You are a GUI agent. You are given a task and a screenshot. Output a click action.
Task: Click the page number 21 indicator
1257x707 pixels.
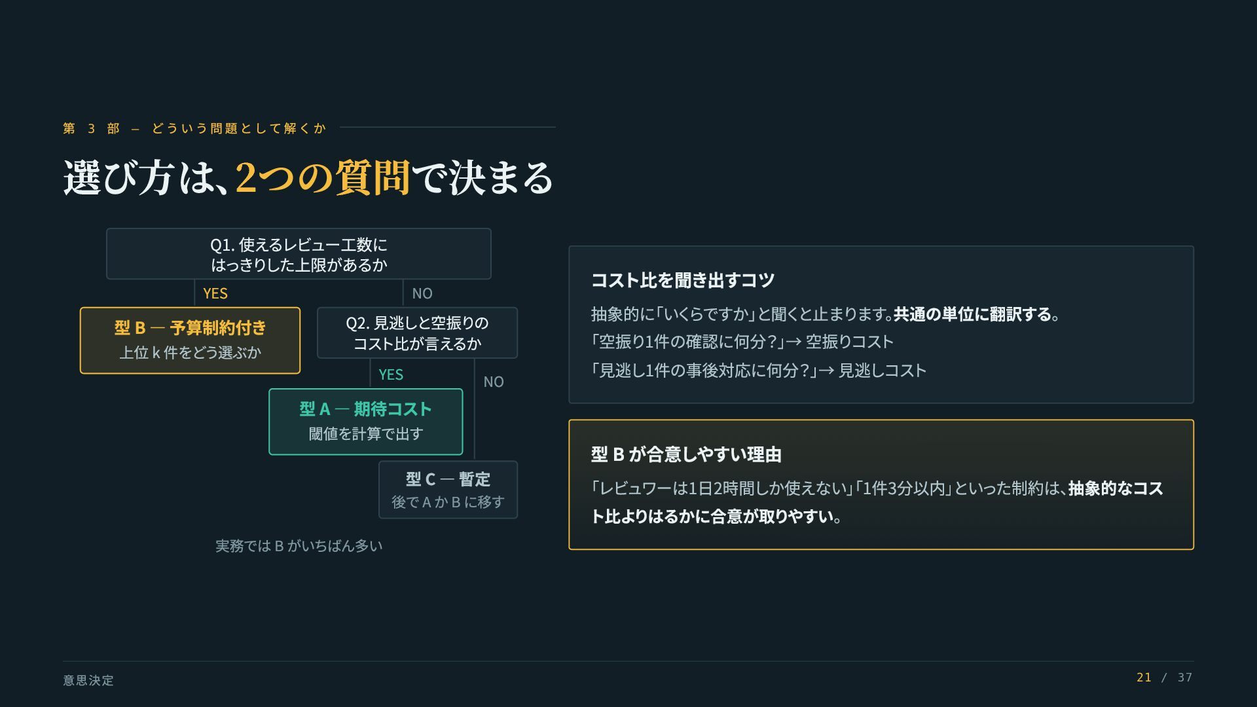pyautogui.click(x=1144, y=678)
